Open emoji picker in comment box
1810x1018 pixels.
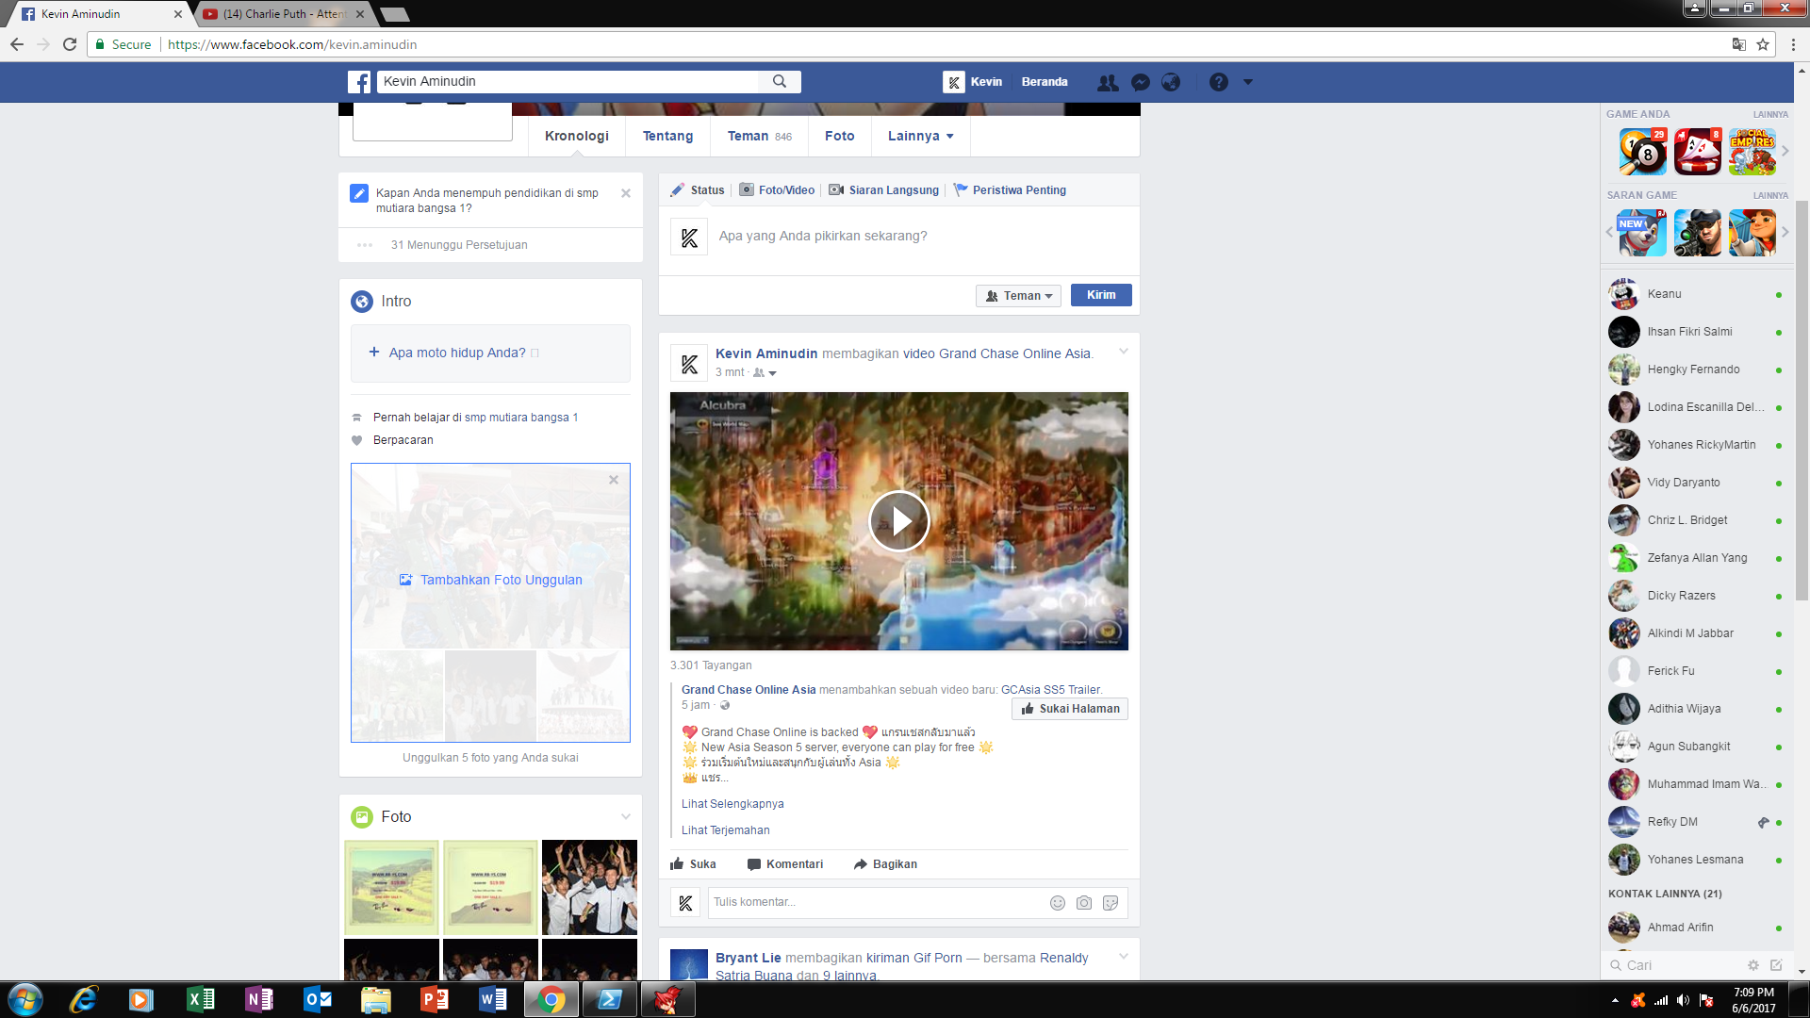(1058, 903)
